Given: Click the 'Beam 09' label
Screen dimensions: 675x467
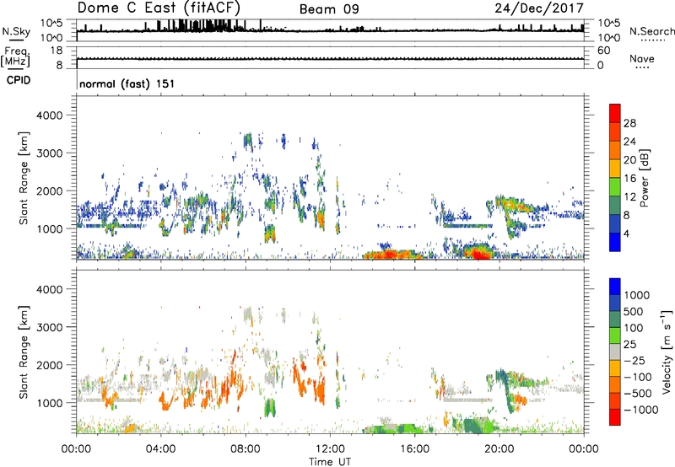Looking at the screenshot, I should tap(329, 9).
